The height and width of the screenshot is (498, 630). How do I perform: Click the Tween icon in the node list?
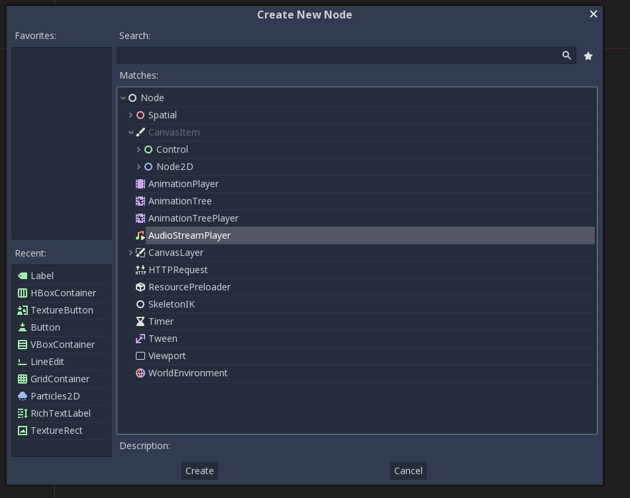point(140,339)
